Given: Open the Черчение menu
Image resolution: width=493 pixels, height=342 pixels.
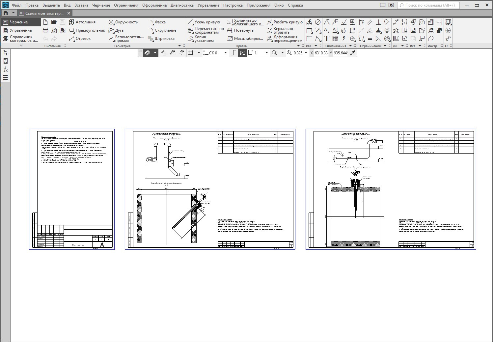Looking at the screenshot, I should (101, 5).
